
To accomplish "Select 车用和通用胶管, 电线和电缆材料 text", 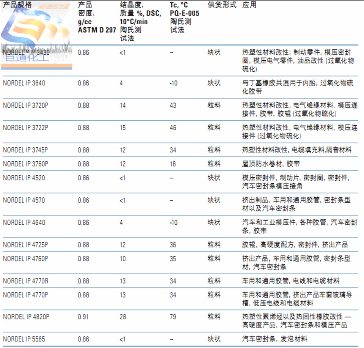I will coord(291,281).
